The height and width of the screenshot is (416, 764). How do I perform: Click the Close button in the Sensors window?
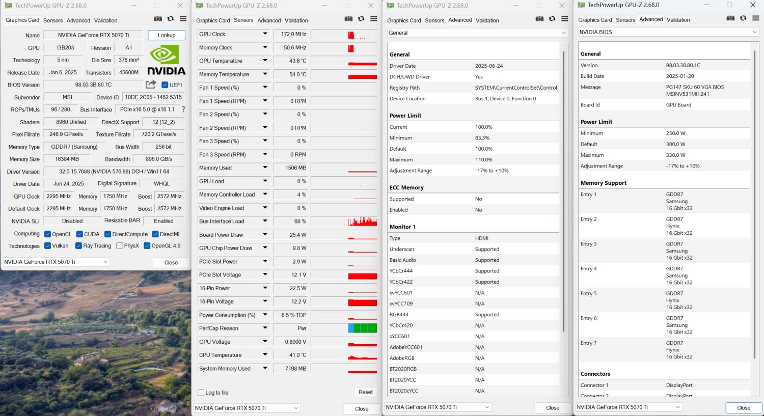pos(362,409)
